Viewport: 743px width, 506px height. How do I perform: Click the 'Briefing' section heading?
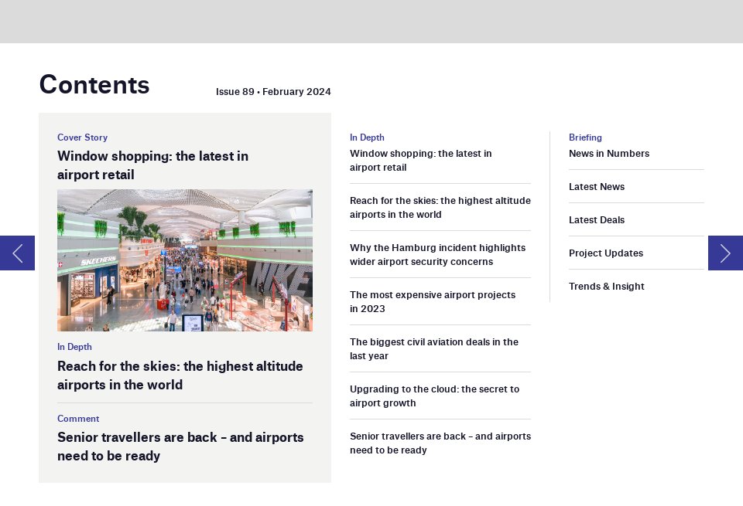(585, 138)
